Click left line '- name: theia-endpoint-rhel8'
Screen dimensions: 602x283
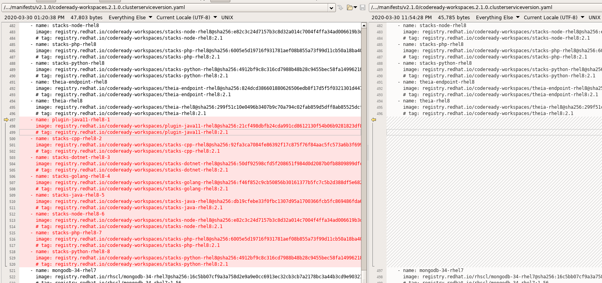69,82
